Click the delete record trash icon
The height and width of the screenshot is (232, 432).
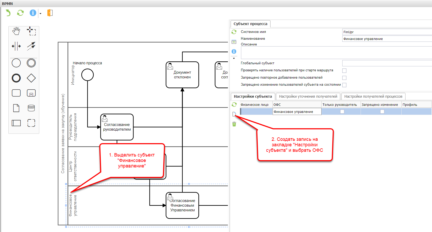234,124
